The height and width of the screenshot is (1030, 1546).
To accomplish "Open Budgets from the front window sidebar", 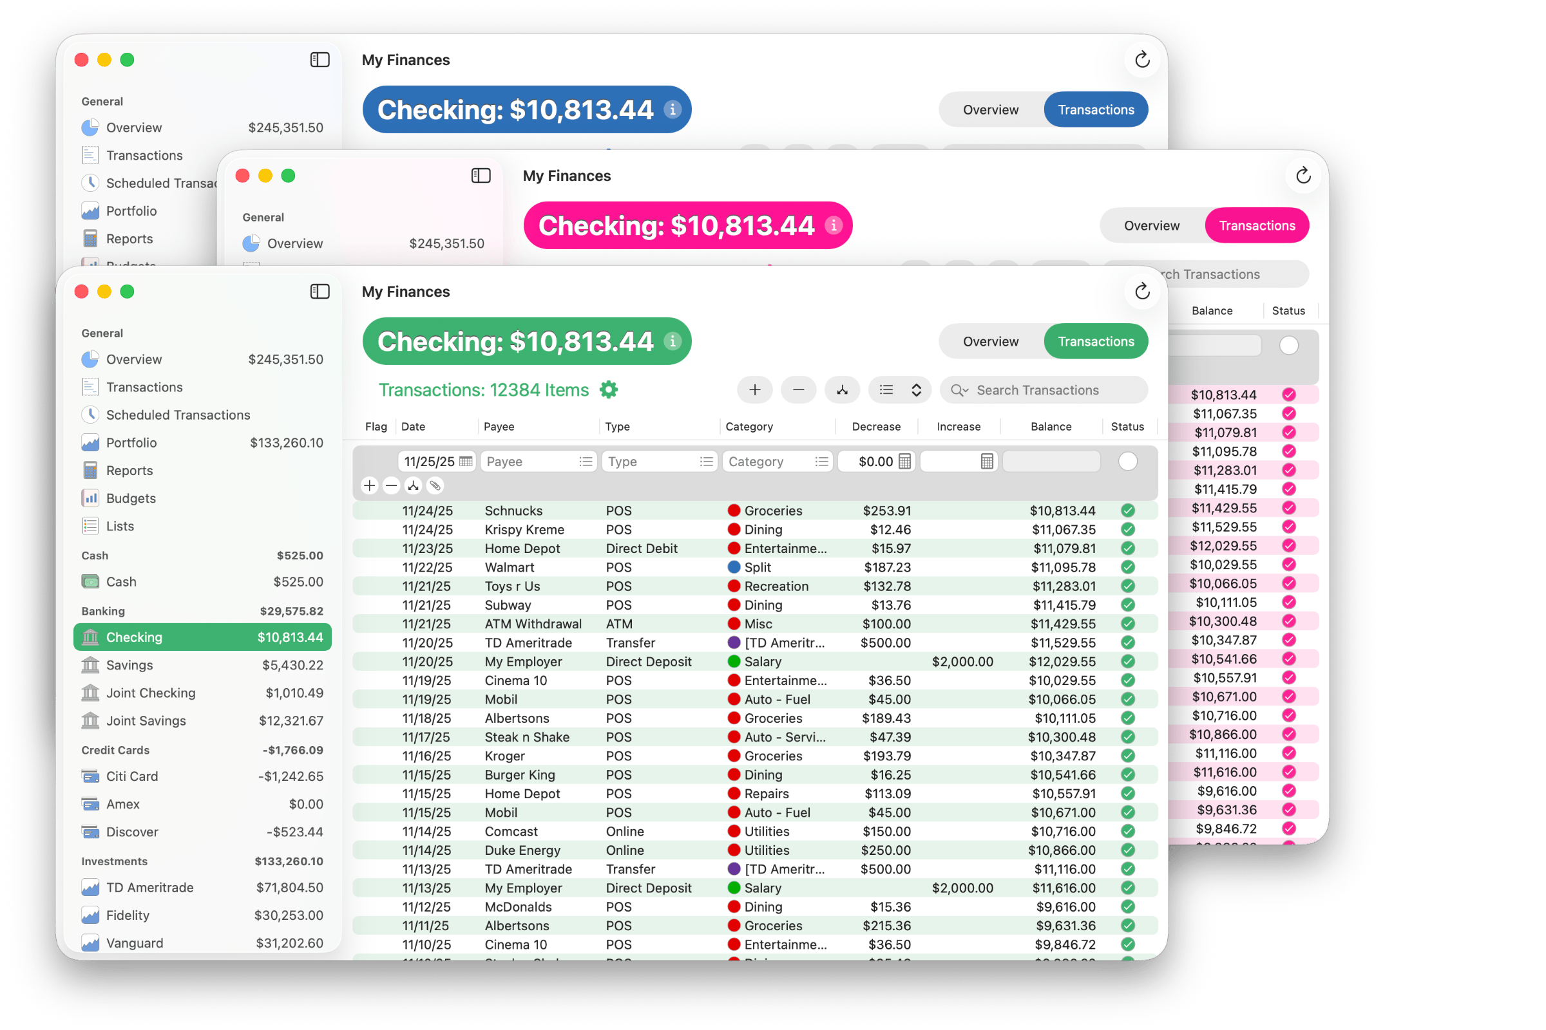I will coord(131,498).
